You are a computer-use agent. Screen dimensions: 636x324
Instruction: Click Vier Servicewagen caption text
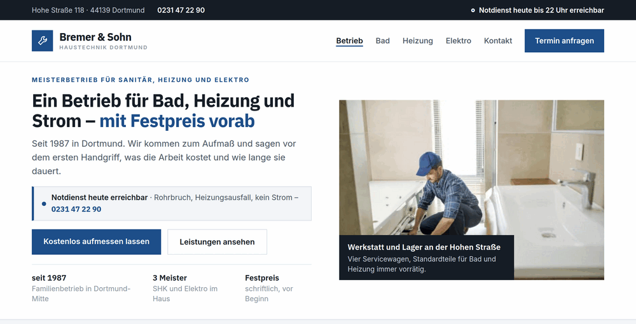click(x=422, y=264)
